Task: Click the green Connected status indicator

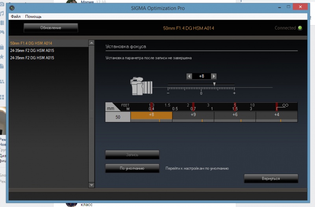Action: coord(300,28)
